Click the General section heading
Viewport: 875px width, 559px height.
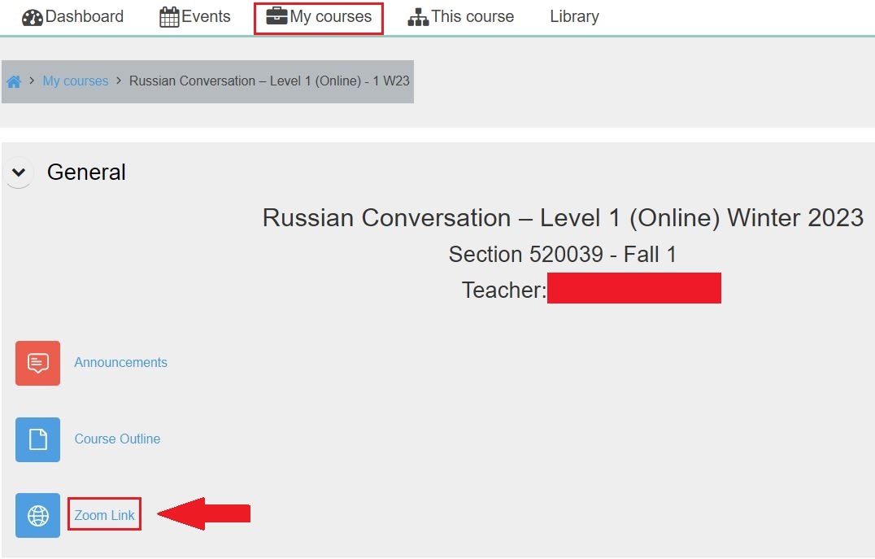85,172
